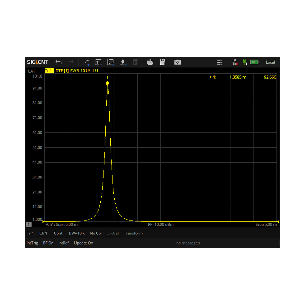The width and height of the screenshot is (305, 305).
Task: Click the Local mode label
Action: [270, 62]
